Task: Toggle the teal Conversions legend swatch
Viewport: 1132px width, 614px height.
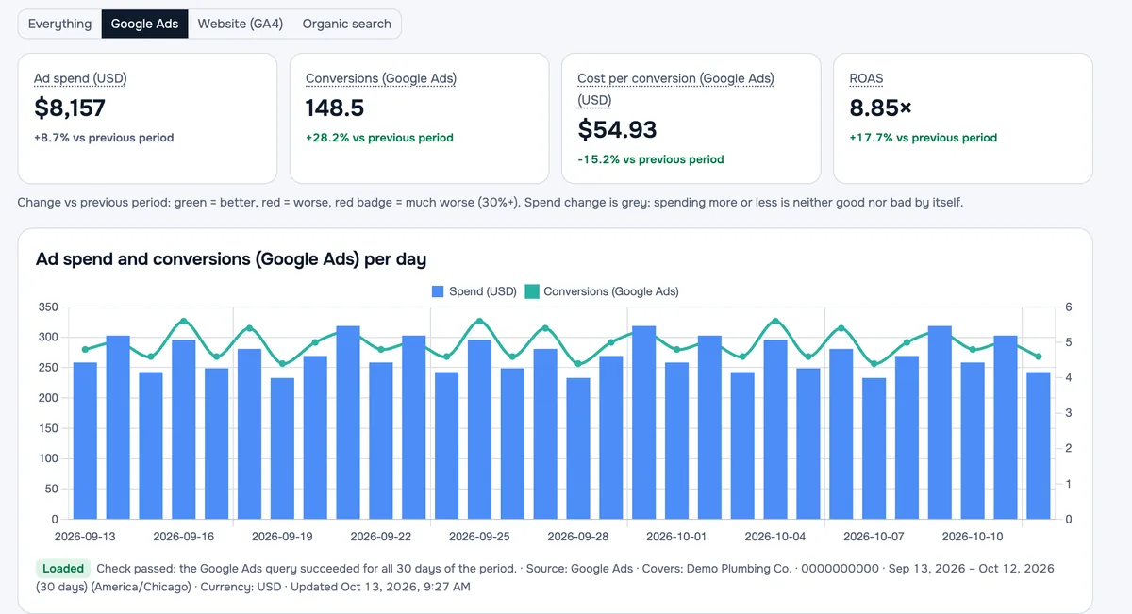Action: (x=532, y=291)
